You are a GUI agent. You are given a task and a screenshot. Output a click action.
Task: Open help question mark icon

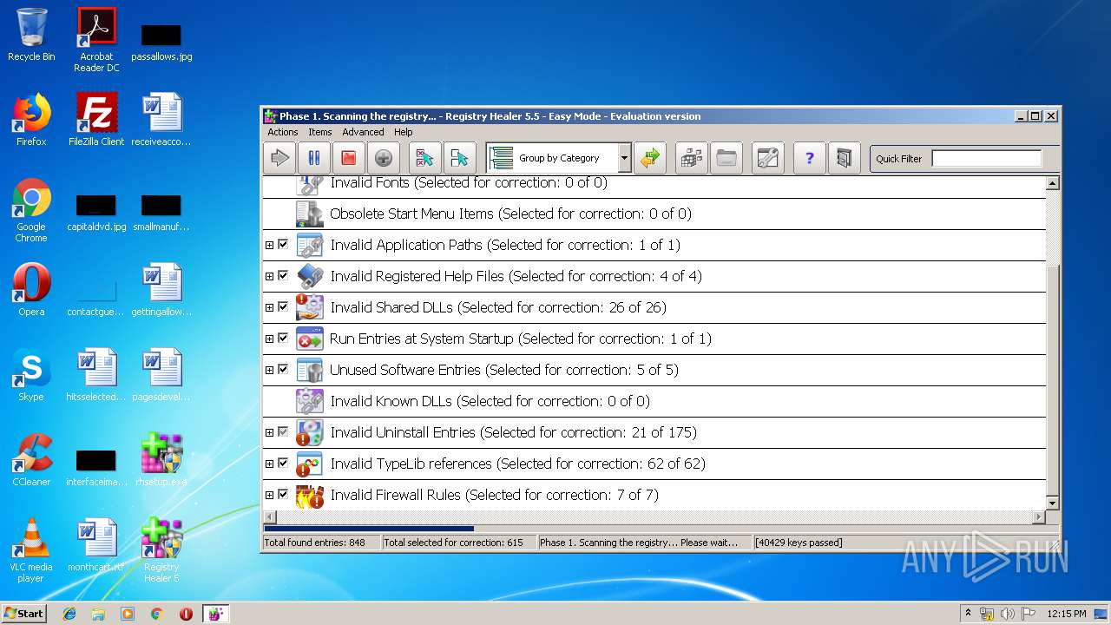click(810, 158)
